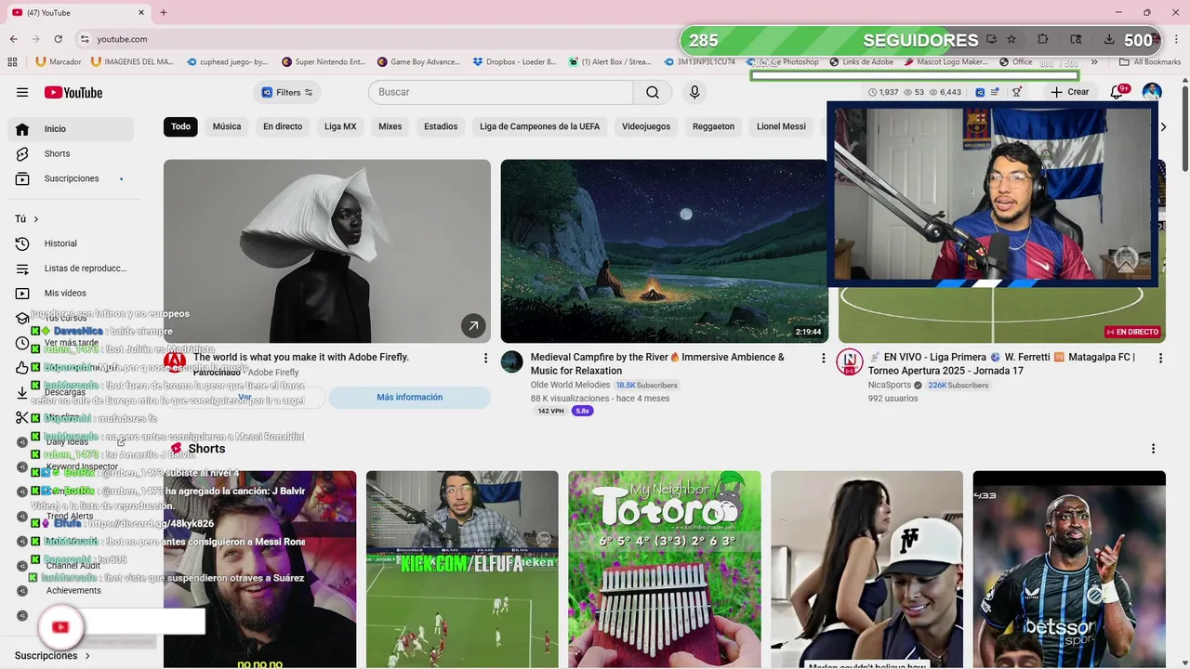Open the NicaSports channel link
The height and width of the screenshot is (669, 1190).
[890, 385]
